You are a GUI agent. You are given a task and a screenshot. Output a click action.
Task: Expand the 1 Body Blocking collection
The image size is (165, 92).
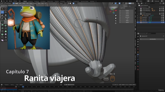point(139,9)
